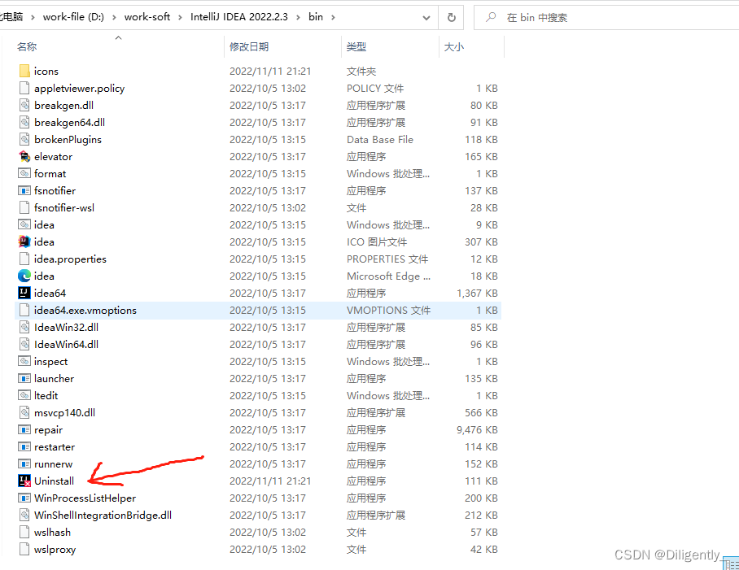Image resolution: width=739 pixels, height=570 pixels.
Task: Open the address bar history dropdown
Action: click(426, 17)
